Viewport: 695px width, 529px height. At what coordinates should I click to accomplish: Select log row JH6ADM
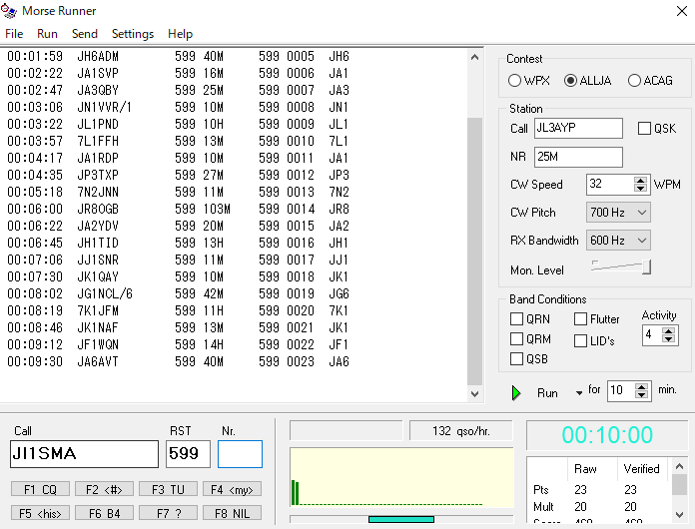(178, 56)
